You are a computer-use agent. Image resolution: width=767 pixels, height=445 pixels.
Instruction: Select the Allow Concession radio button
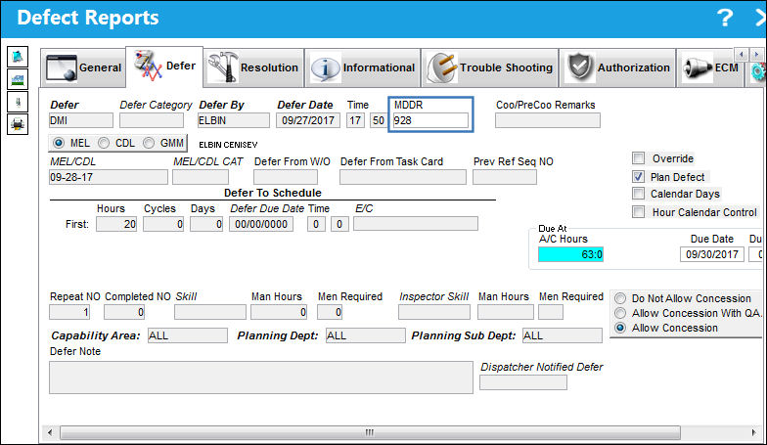coord(620,328)
